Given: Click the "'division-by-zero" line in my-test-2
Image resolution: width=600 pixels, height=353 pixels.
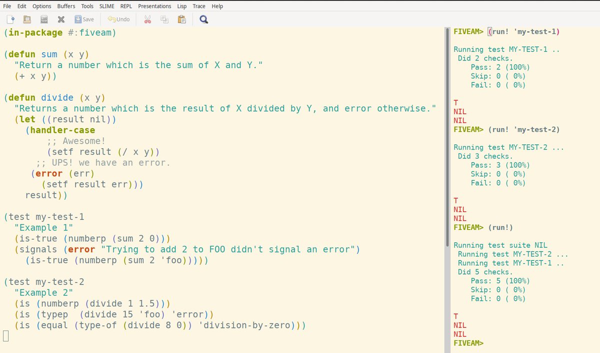Looking at the screenshot, I should pos(160,325).
